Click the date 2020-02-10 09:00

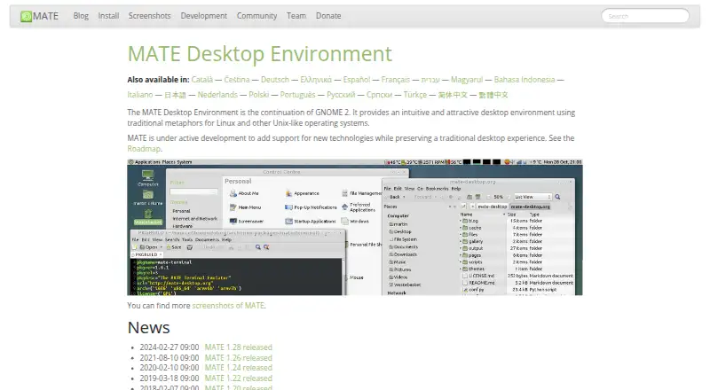coord(169,368)
